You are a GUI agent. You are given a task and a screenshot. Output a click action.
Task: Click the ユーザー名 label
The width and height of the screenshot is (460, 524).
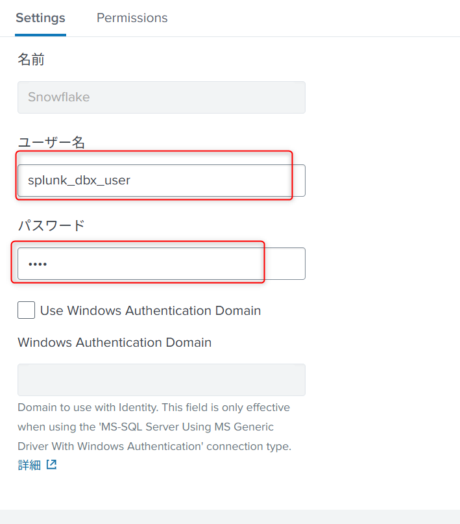coord(51,143)
